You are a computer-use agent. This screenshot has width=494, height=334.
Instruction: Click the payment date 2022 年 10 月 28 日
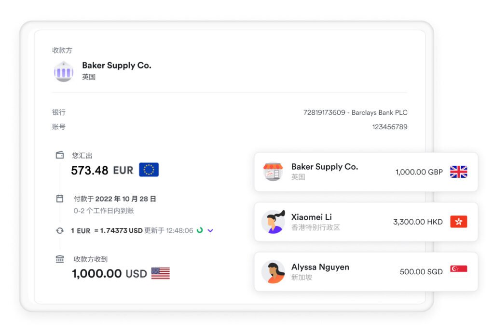(x=125, y=199)
